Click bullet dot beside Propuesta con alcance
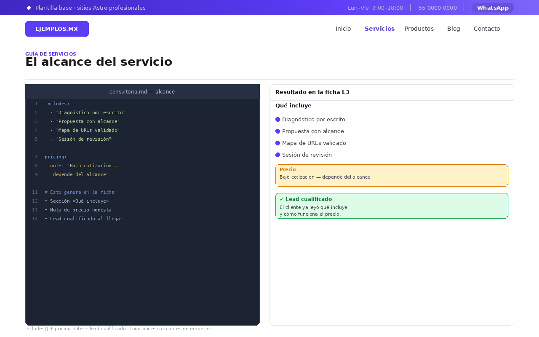 click(x=278, y=131)
